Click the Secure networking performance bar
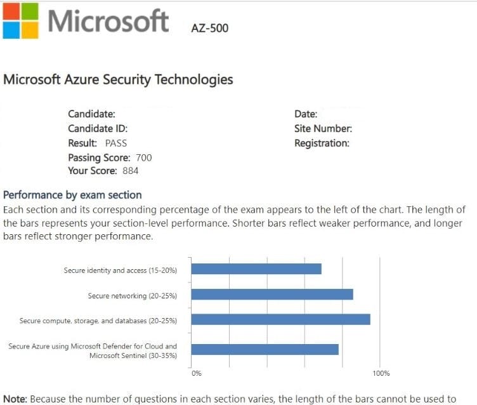The width and height of the screenshot is (477, 405). tap(272, 295)
